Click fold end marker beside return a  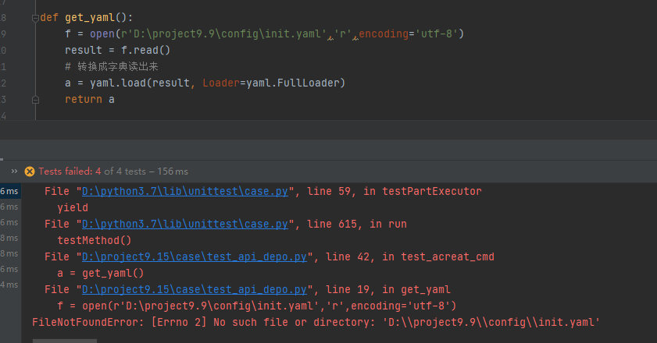coord(34,100)
